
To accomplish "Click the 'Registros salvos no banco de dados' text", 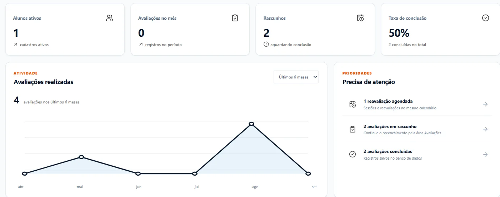I will point(392,158).
